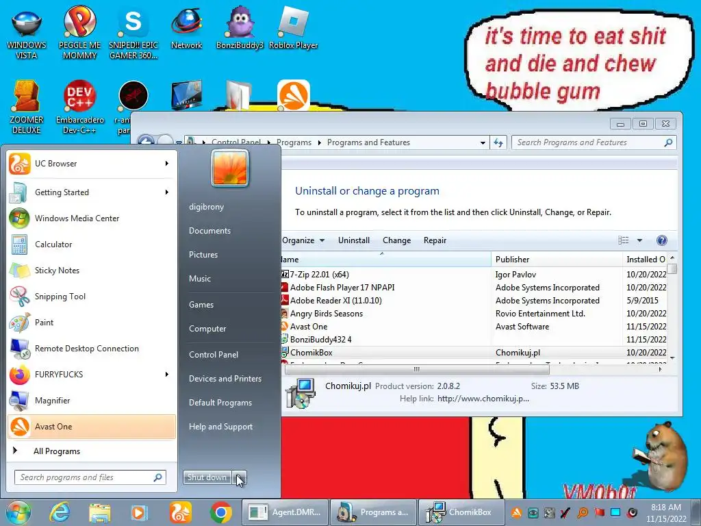Expand the Getting Started submenu arrow

click(166, 192)
